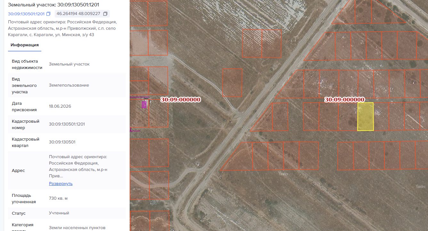
Task: Click the Yandex watermark at the map's right edge
Action: click(x=420, y=186)
